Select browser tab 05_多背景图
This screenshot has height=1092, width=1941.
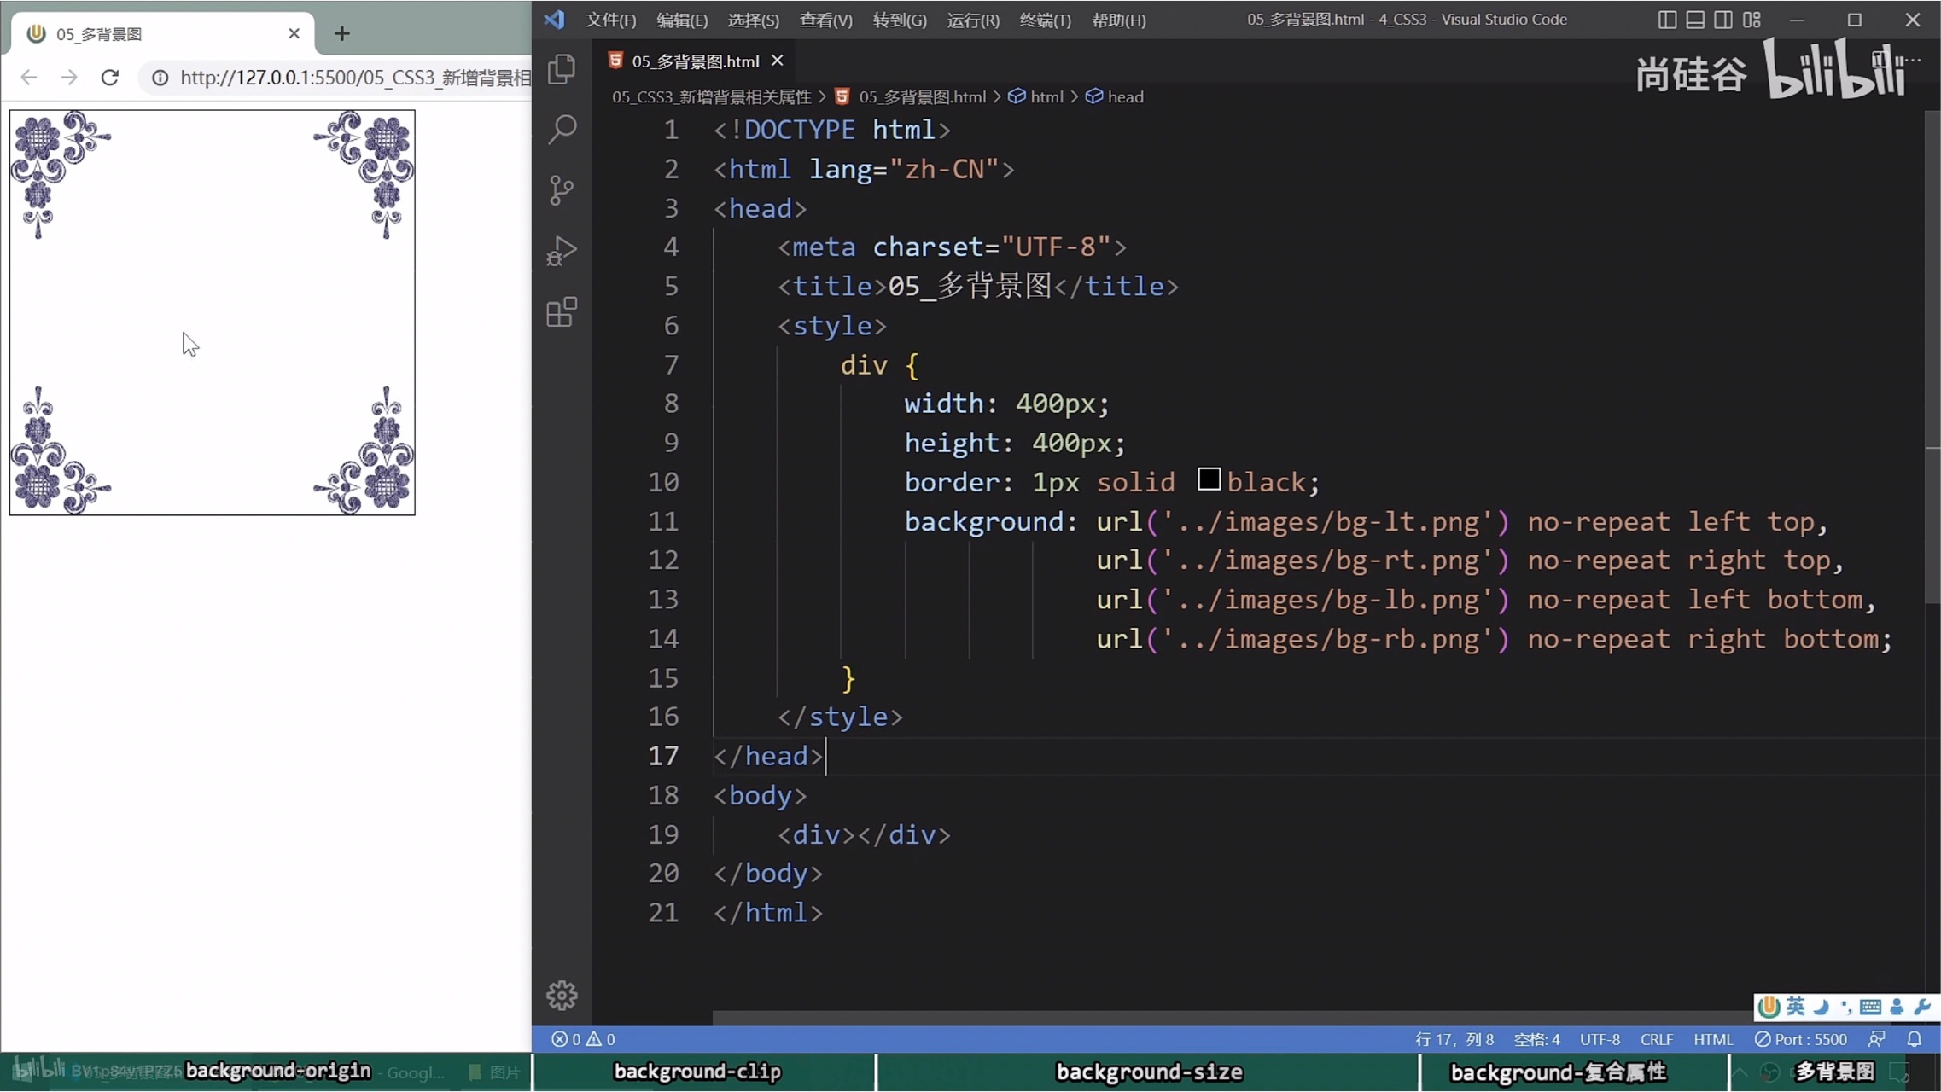[162, 34]
